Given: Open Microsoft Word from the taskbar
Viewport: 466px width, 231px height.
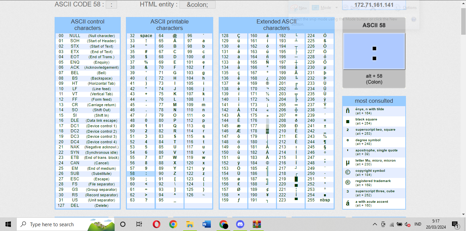Looking at the screenshot, I should 206,224.
